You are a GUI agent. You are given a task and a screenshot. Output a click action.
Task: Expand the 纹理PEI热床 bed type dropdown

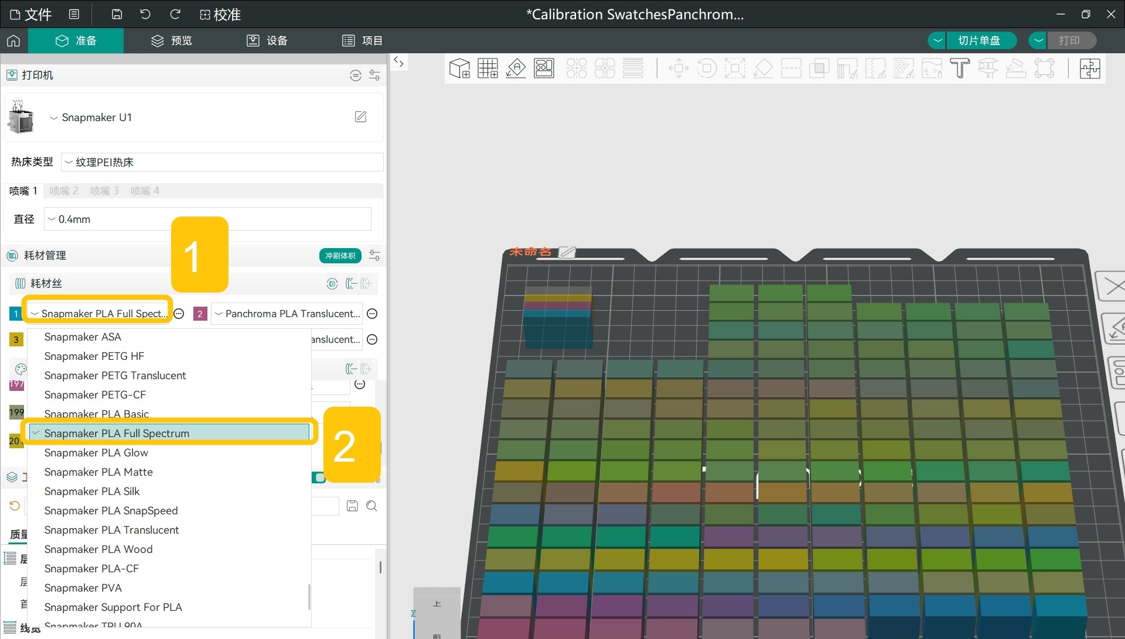(x=222, y=162)
